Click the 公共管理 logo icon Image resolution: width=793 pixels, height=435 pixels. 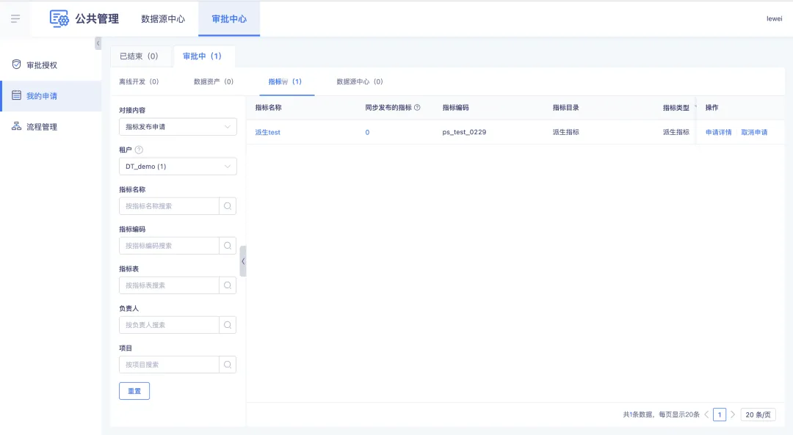pyautogui.click(x=59, y=18)
